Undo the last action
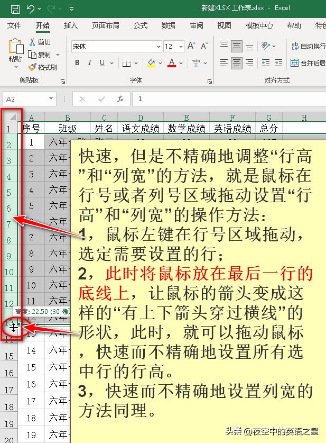 pos(31,9)
